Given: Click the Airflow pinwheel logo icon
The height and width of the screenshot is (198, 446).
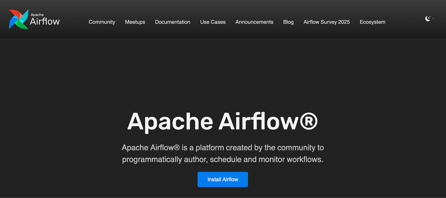Looking at the screenshot, I should click(x=18, y=19).
